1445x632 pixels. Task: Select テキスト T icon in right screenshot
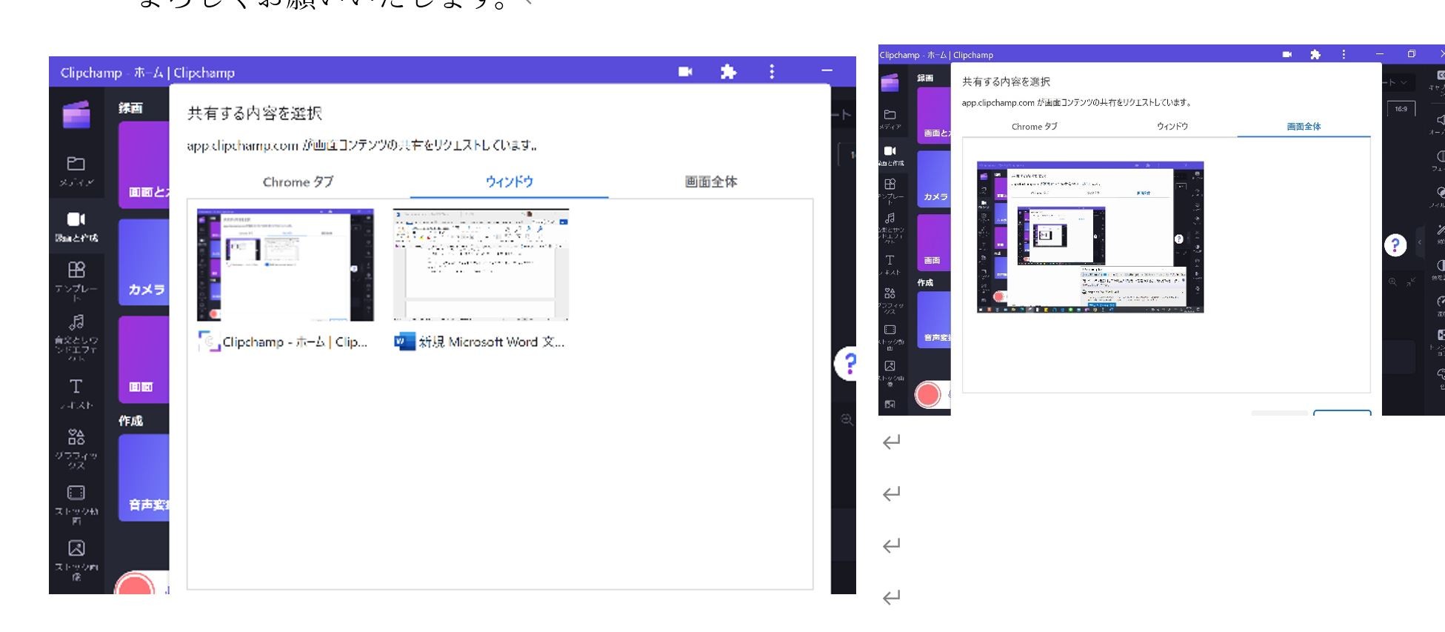(x=890, y=260)
